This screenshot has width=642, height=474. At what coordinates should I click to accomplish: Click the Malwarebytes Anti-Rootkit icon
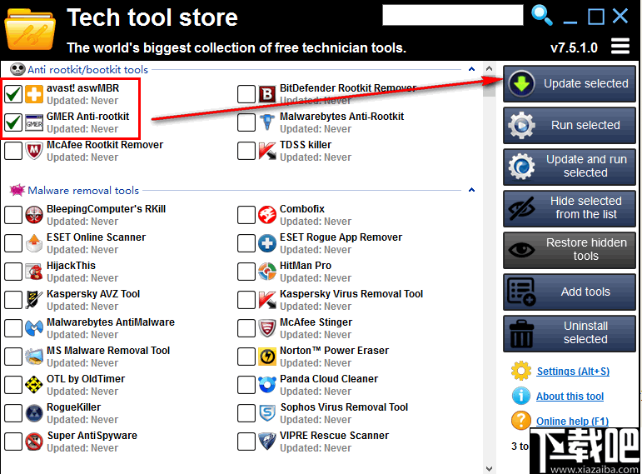267,122
